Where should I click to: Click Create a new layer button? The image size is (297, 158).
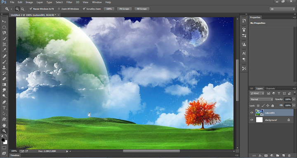pyautogui.click(x=283, y=156)
